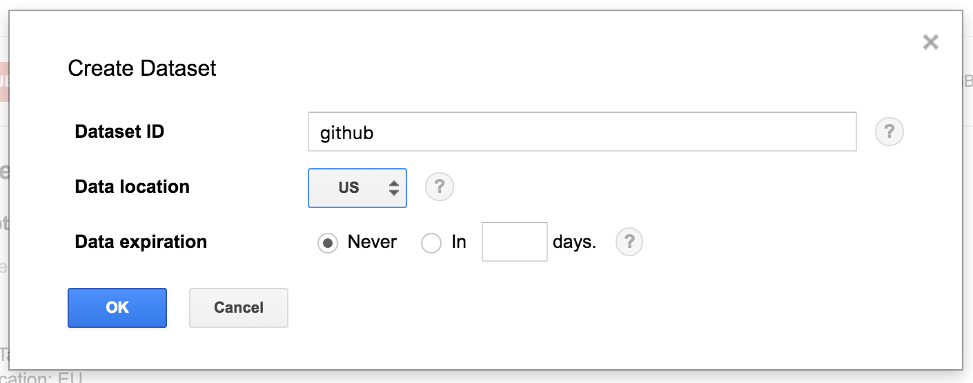This screenshot has width=973, height=383.
Task: Click the 'In' label beside radio button
Action: click(459, 242)
